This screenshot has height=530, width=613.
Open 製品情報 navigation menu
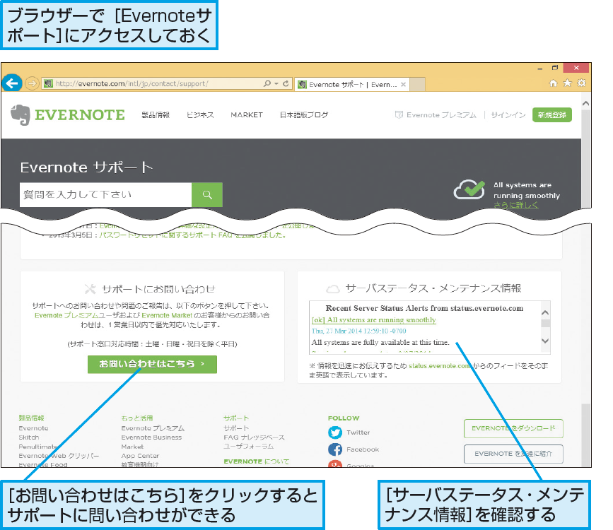click(x=156, y=115)
